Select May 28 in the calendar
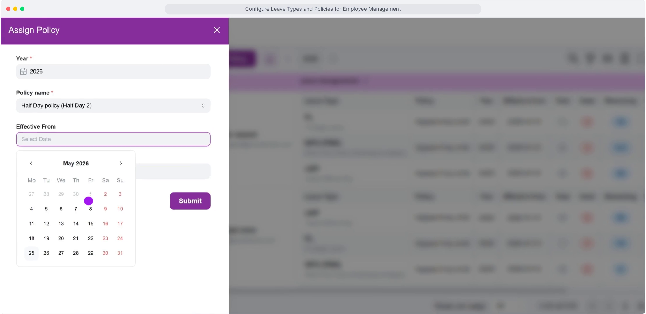The width and height of the screenshot is (646, 314). (76, 253)
